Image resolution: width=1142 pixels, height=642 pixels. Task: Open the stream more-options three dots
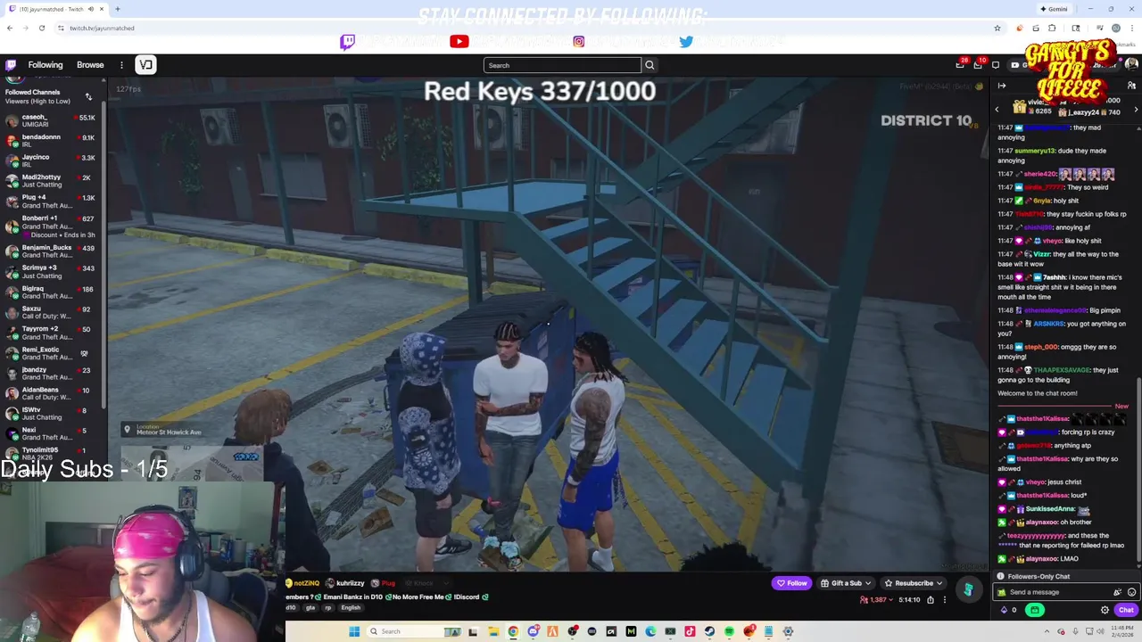944,600
